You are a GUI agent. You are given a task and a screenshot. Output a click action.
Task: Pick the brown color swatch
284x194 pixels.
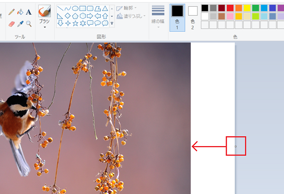[222, 16]
